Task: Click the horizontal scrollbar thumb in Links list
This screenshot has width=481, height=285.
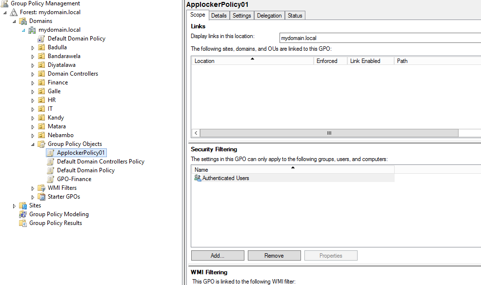Action: pyautogui.click(x=329, y=133)
